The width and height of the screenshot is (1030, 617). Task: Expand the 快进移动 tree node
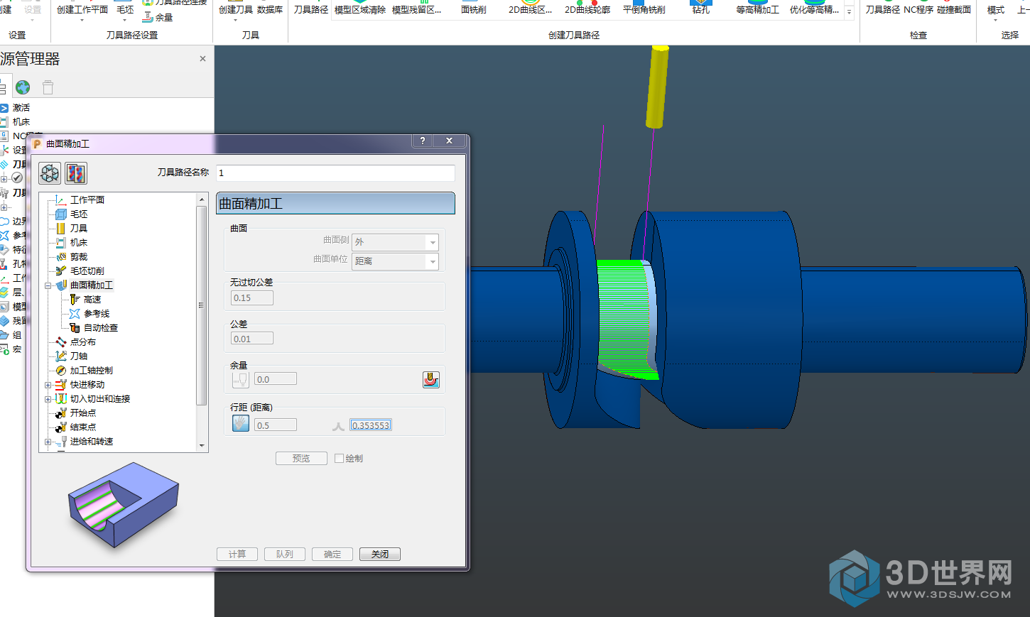48,385
